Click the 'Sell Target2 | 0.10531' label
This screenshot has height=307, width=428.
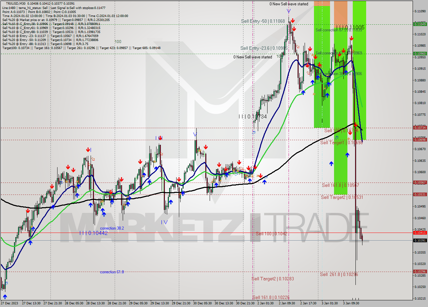tap(342, 197)
